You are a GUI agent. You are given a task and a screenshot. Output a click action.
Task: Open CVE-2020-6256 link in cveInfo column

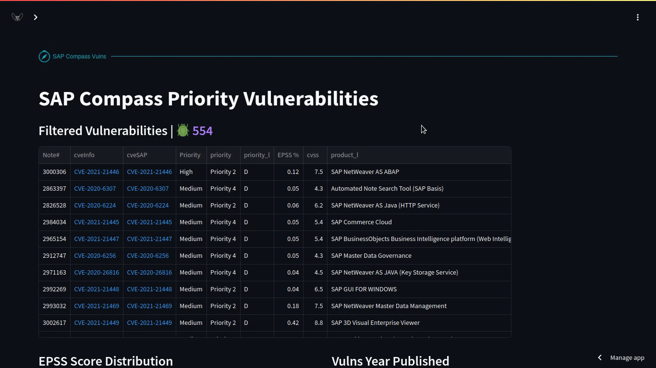click(x=95, y=256)
